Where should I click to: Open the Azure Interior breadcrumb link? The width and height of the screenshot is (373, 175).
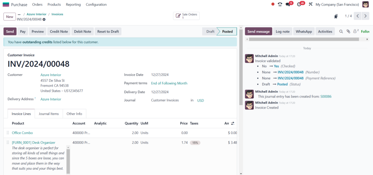click(36, 14)
